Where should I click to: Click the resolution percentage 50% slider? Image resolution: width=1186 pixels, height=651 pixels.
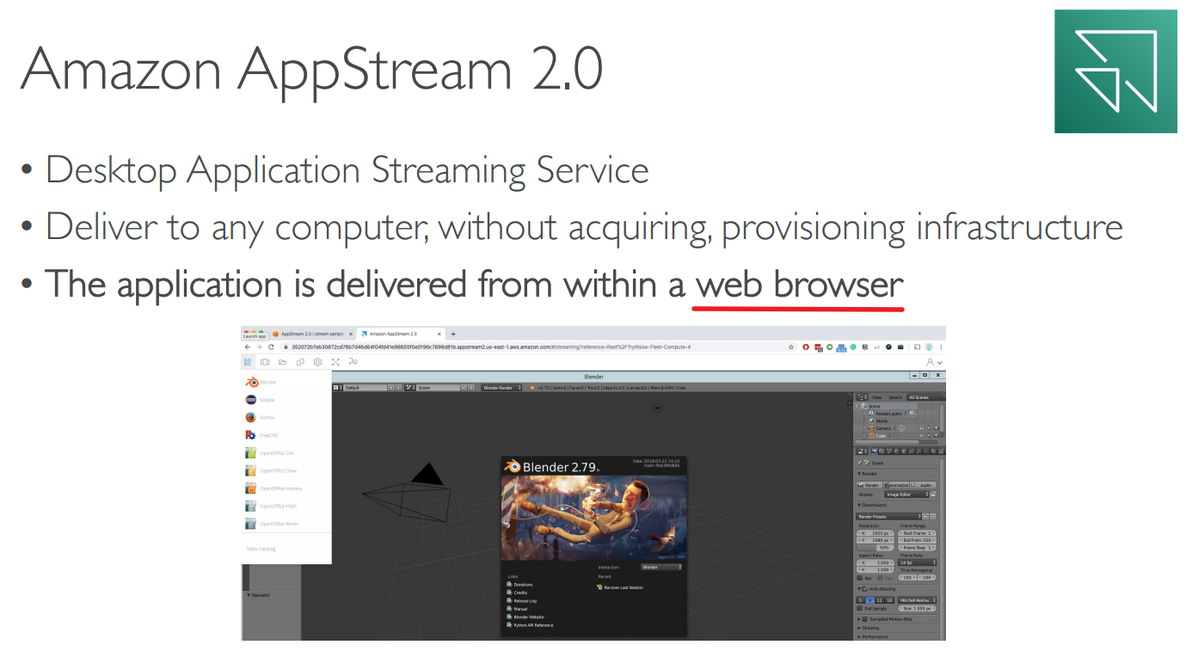click(x=882, y=547)
